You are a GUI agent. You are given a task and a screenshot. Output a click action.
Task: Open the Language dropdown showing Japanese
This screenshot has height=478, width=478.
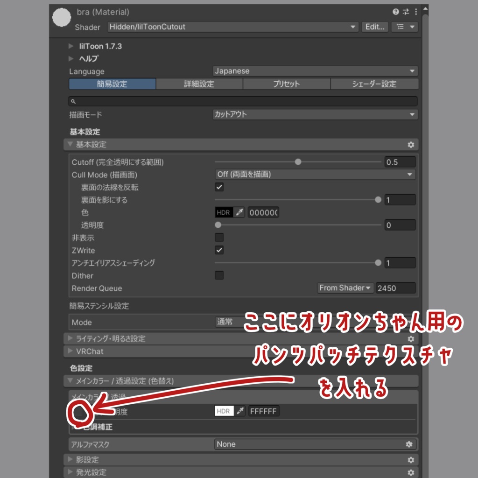(315, 71)
